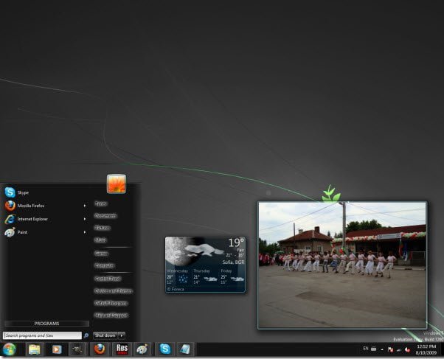
Task: Launch Mozilla Firefox from the Start menu
Action: coord(45,206)
